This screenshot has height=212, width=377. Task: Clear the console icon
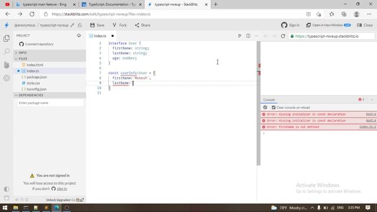click(265, 107)
